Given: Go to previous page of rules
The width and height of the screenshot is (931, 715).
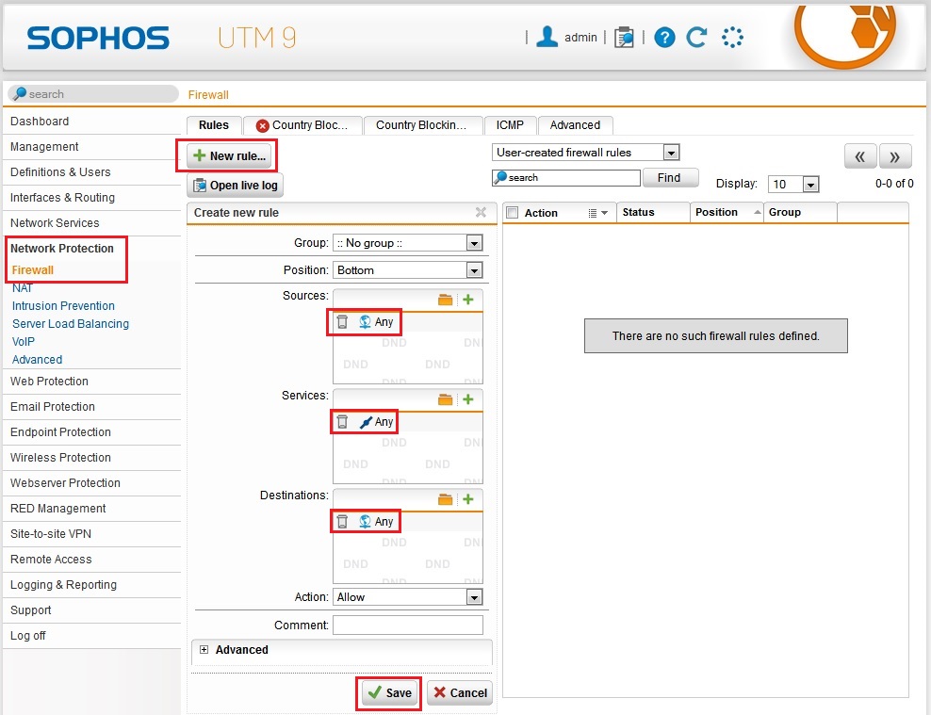Looking at the screenshot, I should pos(860,156).
